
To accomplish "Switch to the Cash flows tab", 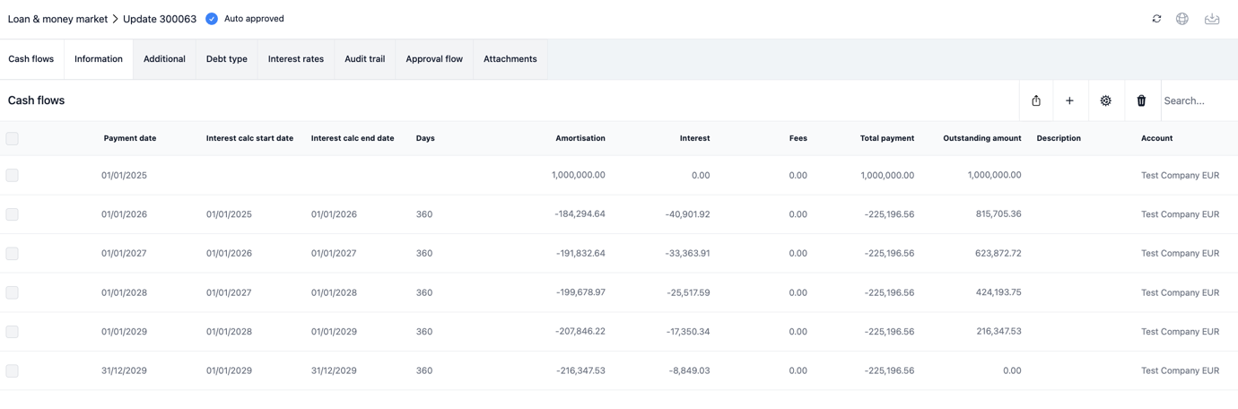I will (x=31, y=59).
